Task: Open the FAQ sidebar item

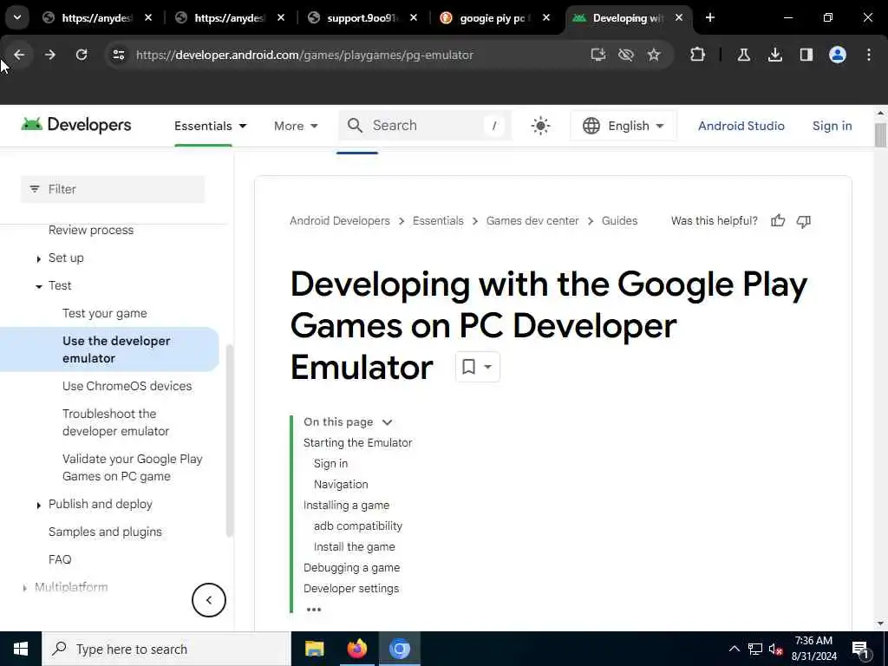Action: tap(60, 559)
